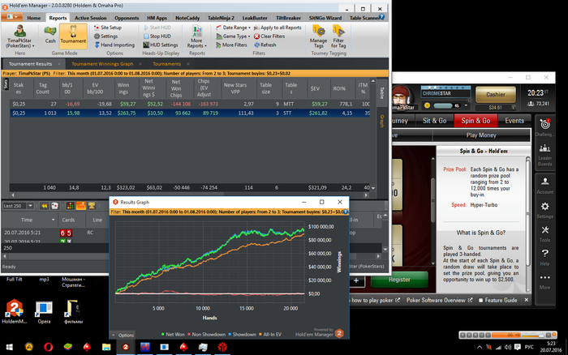
Task: Select Cash game mode icon
Action: click(50, 35)
